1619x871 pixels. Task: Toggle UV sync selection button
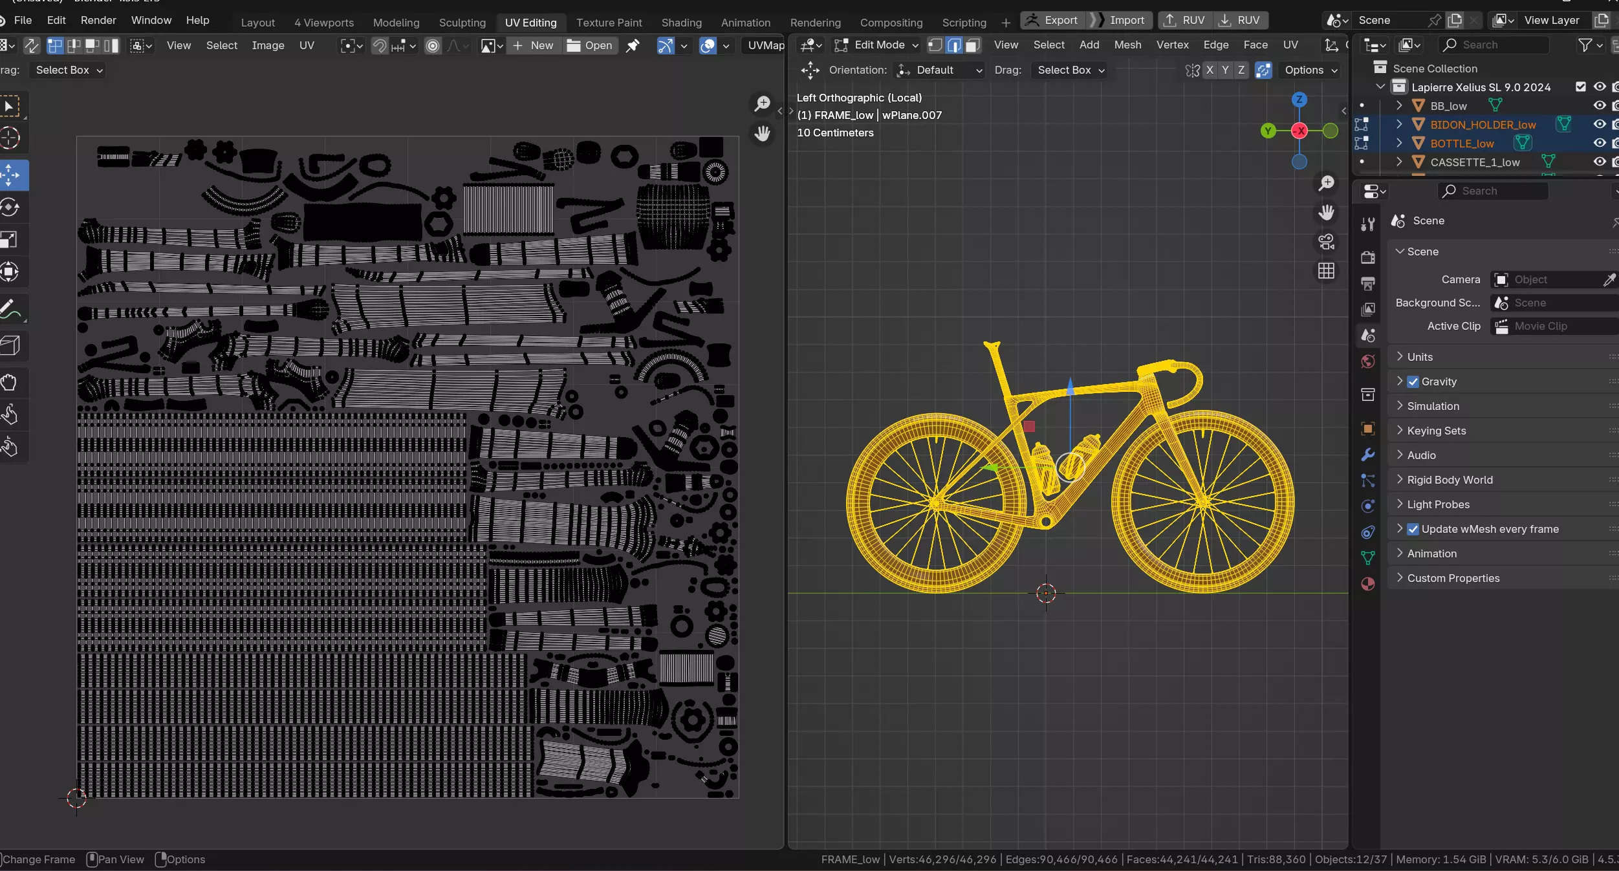(x=32, y=45)
